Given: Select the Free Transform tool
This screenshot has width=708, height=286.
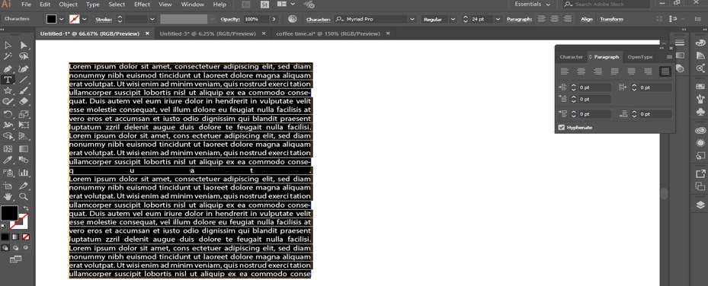Looking at the screenshot, I should (24, 125).
